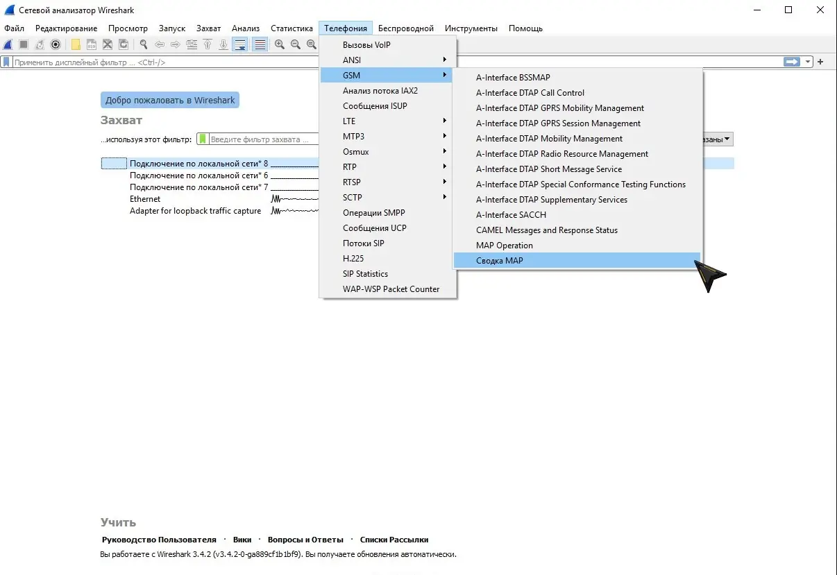Toggle auto-scroll during live capture
837x575 pixels.
point(240,44)
